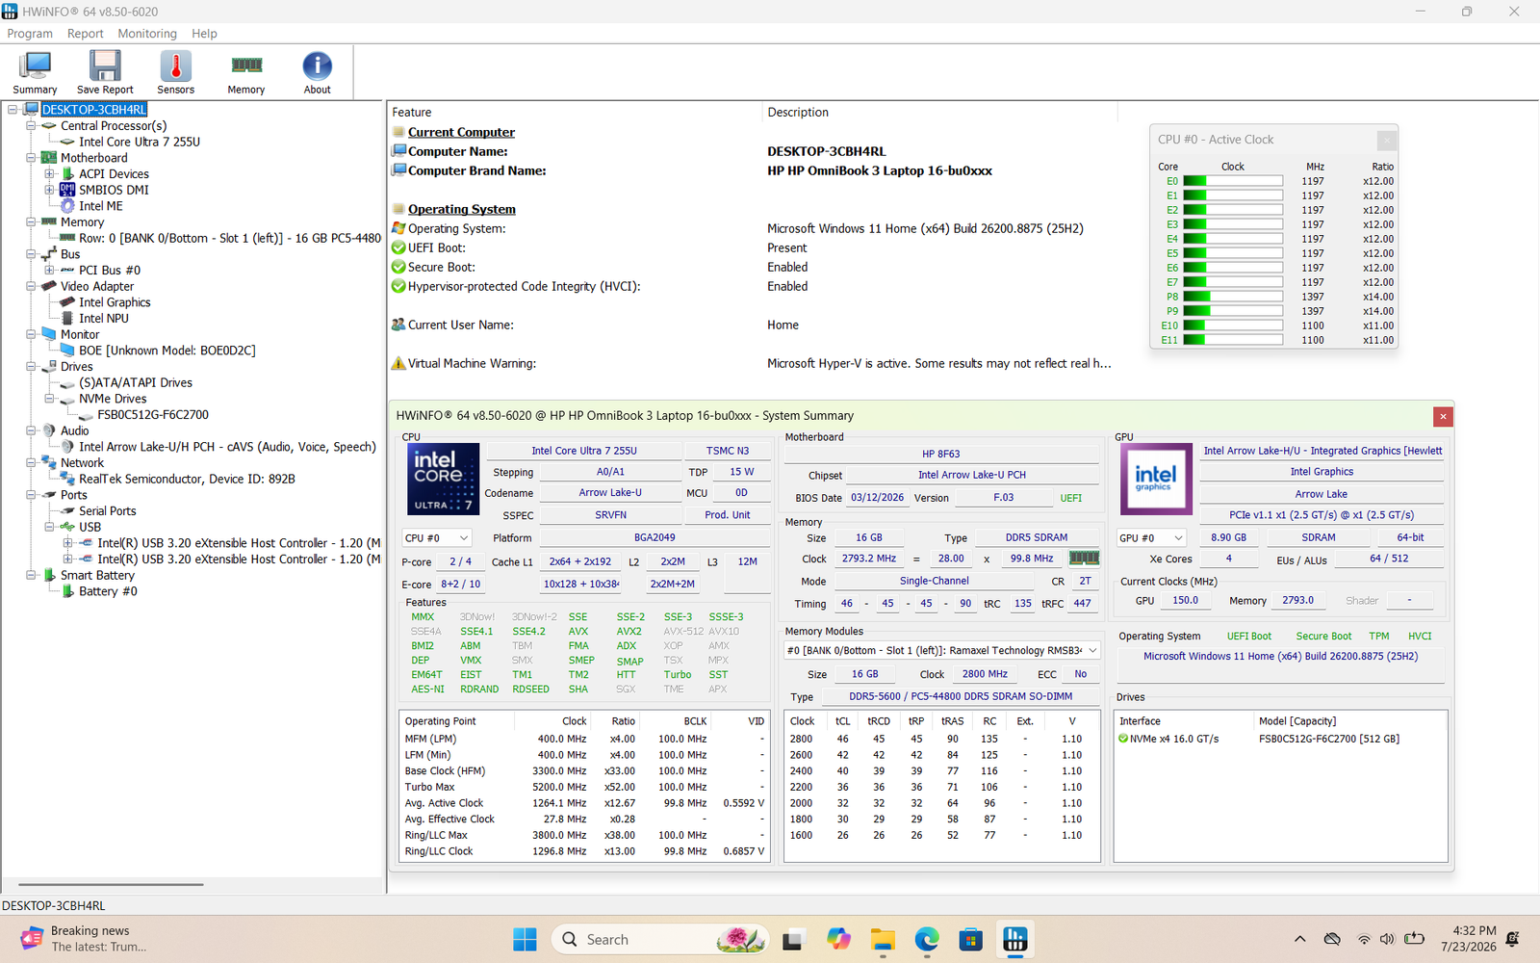Select Battery #0 in the tree

coord(108,591)
